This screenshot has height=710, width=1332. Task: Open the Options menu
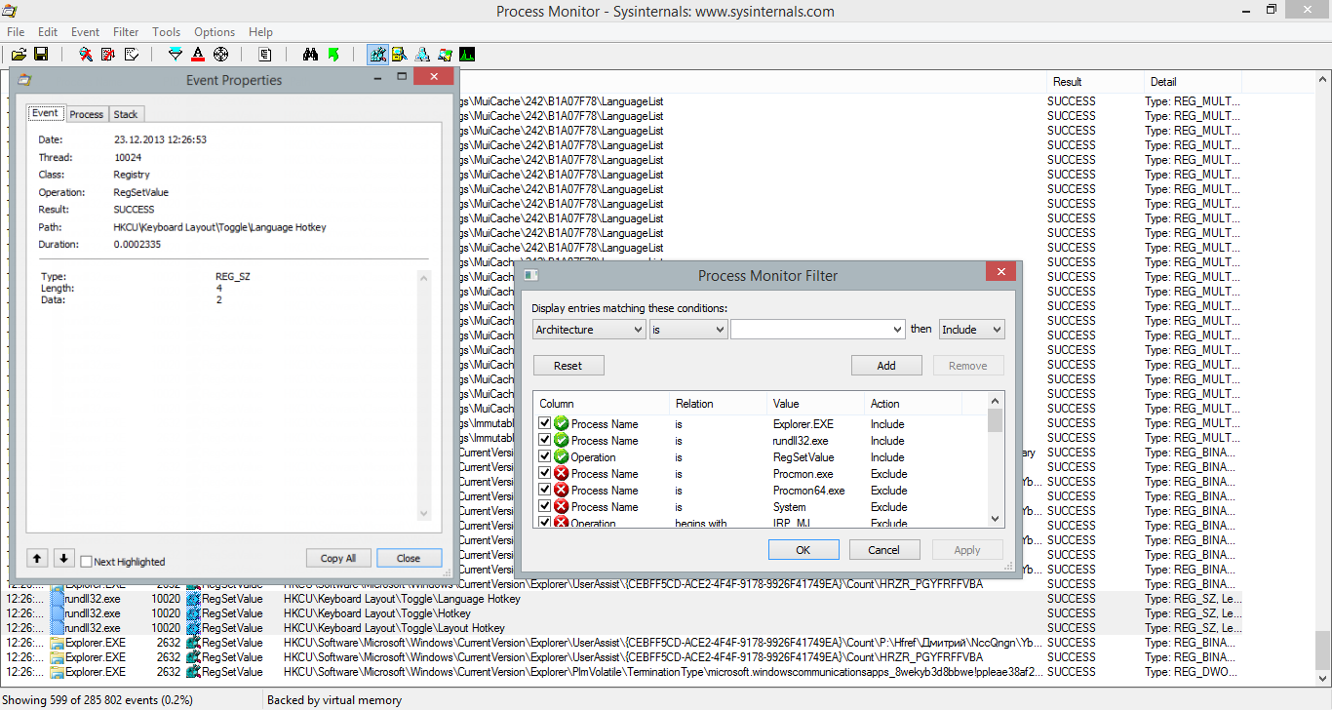pyautogui.click(x=215, y=32)
